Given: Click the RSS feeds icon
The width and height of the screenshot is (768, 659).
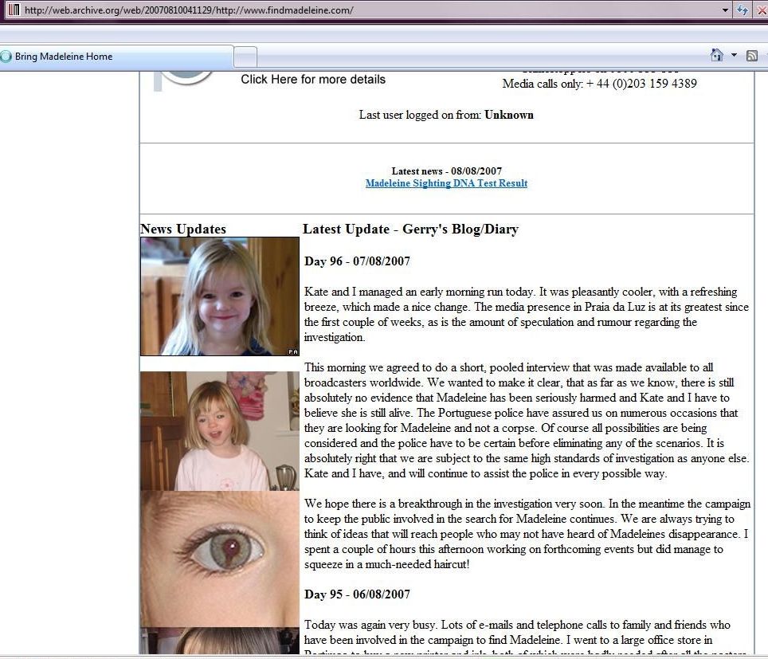Looking at the screenshot, I should (751, 56).
